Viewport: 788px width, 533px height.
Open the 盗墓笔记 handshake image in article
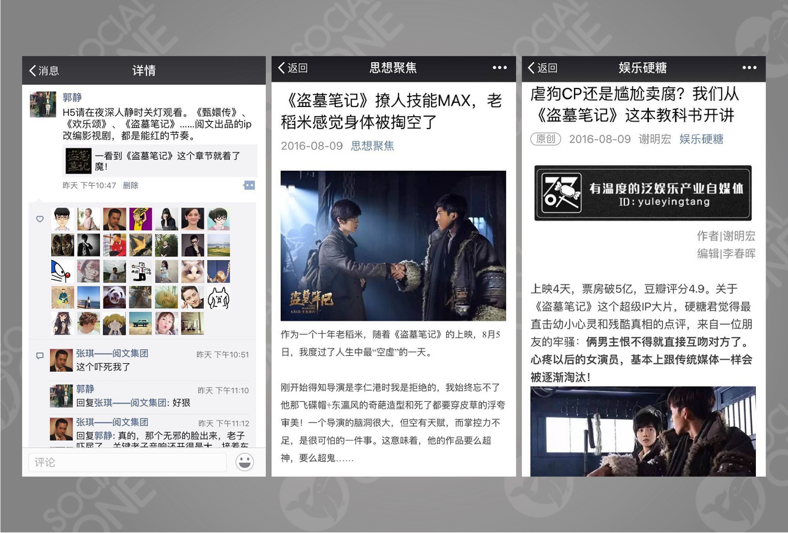click(x=393, y=246)
